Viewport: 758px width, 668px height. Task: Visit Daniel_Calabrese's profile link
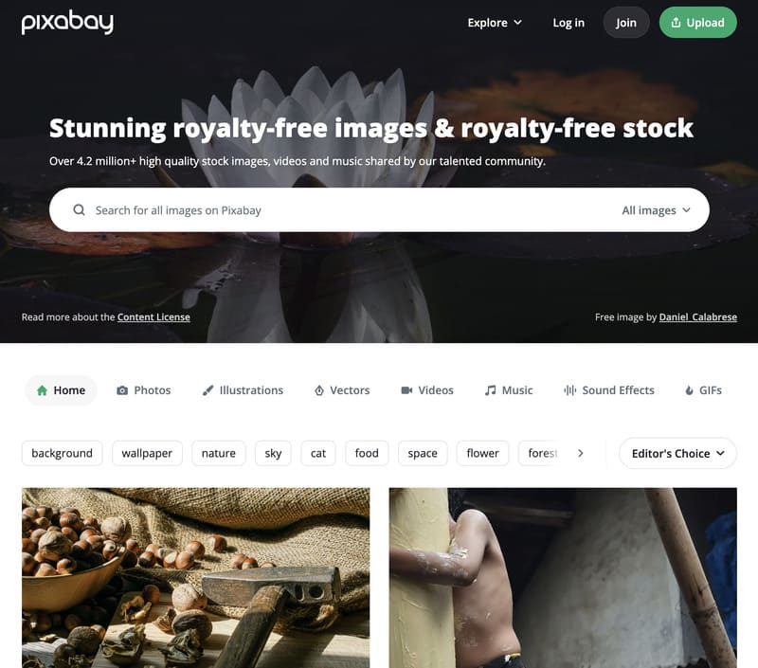tap(697, 317)
